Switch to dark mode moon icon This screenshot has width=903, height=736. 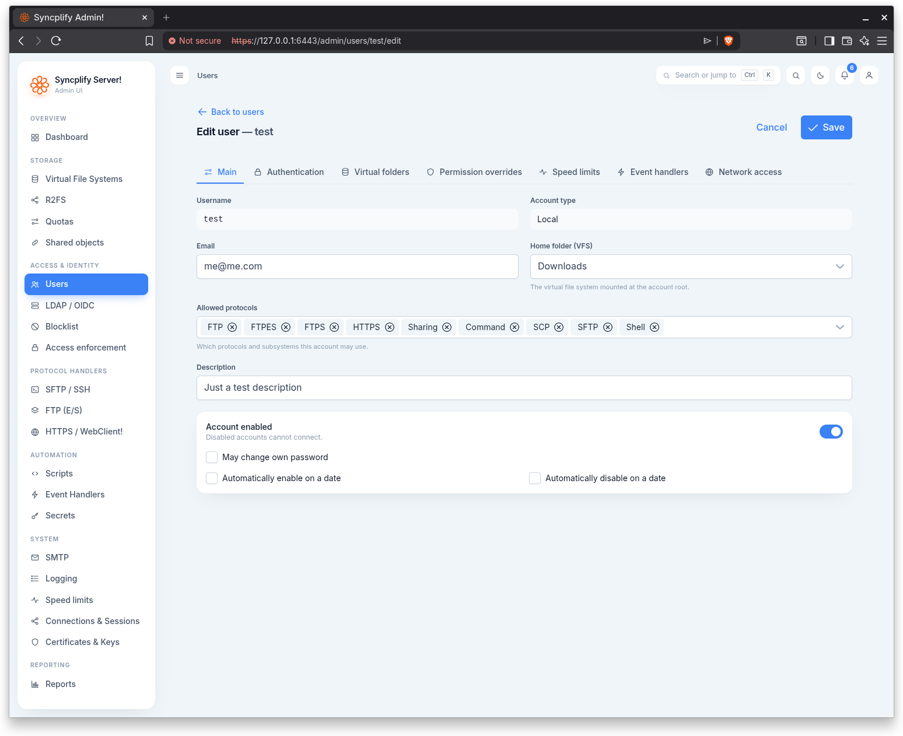(820, 75)
